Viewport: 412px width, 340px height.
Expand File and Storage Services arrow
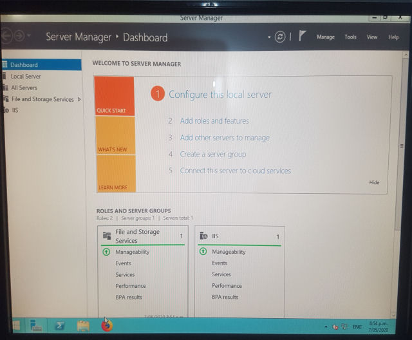click(x=79, y=99)
